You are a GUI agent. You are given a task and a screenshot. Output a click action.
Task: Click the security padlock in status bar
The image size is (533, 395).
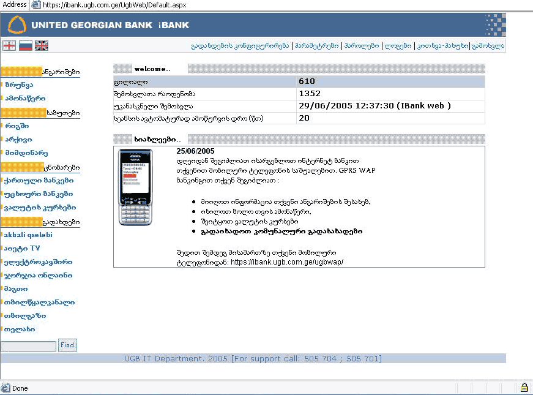coord(524,388)
